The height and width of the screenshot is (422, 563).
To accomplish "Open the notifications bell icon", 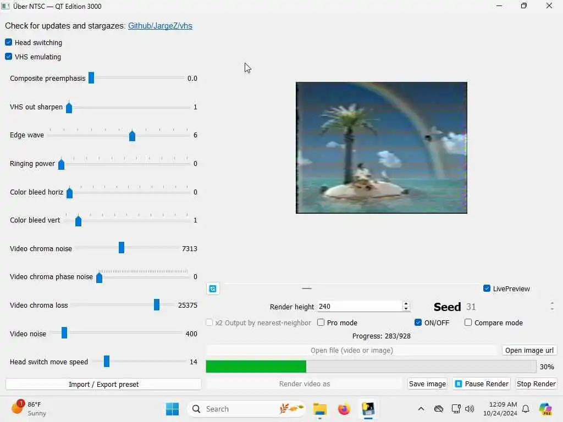I will click(x=526, y=409).
